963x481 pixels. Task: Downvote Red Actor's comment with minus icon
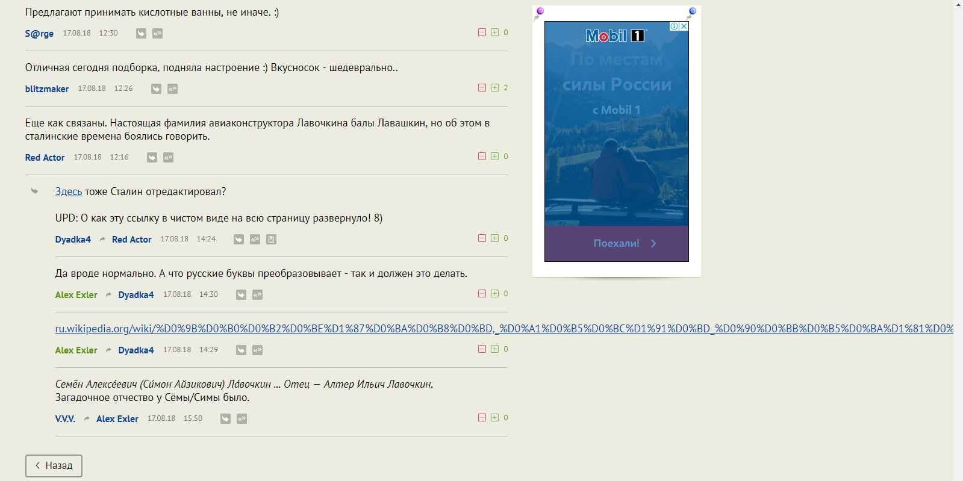(482, 157)
